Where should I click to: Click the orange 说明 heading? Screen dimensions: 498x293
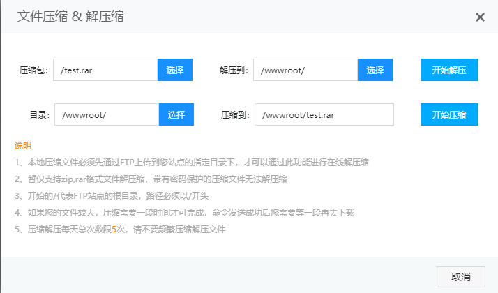[23, 146]
